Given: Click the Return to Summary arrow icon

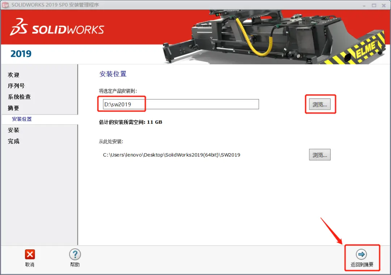Looking at the screenshot, I should pyautogui.click(x=361, y=254).
